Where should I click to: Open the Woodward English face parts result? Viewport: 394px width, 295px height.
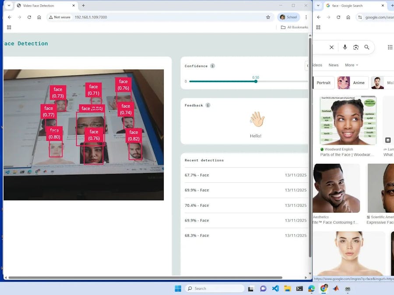pos(347,120)
